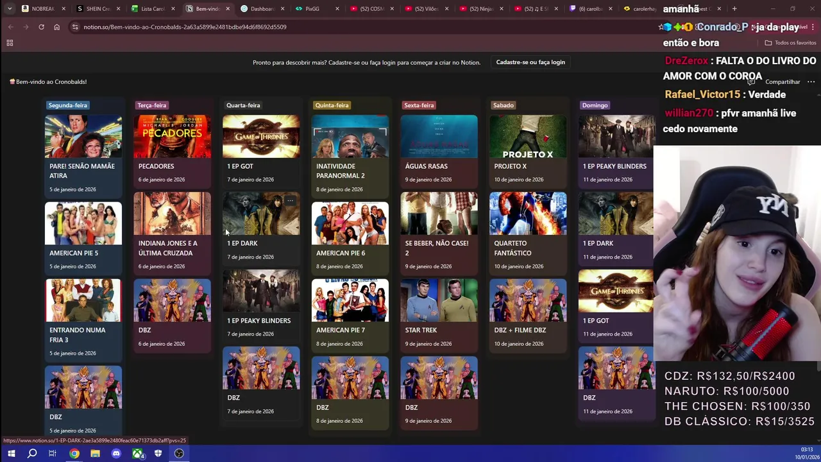
Task: Switch to the Dashboard tab
Action: click(262, 9)
